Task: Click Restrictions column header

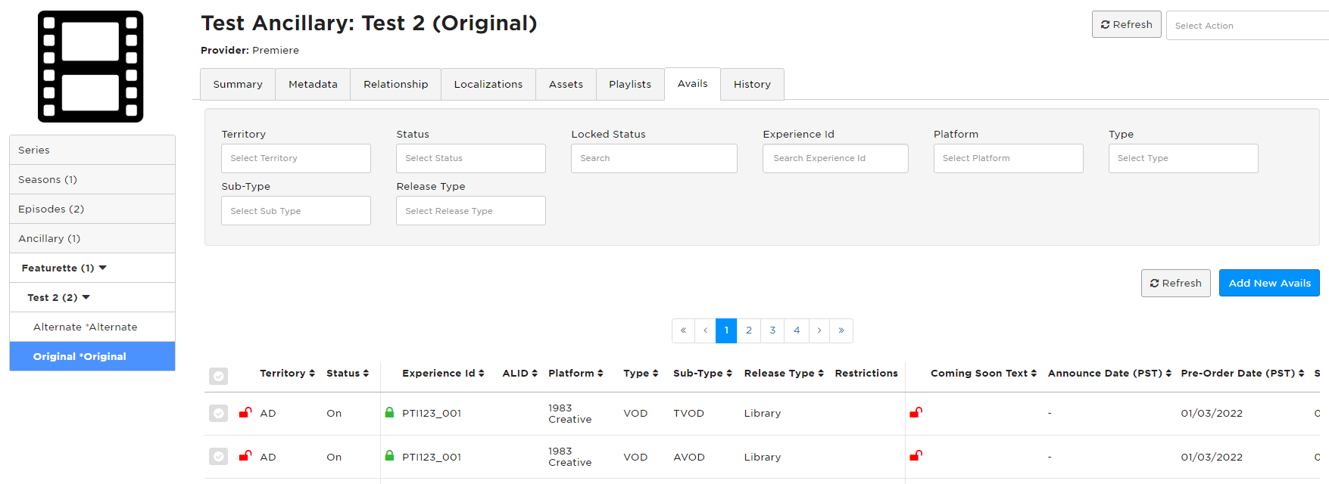Action: point(866,374)
